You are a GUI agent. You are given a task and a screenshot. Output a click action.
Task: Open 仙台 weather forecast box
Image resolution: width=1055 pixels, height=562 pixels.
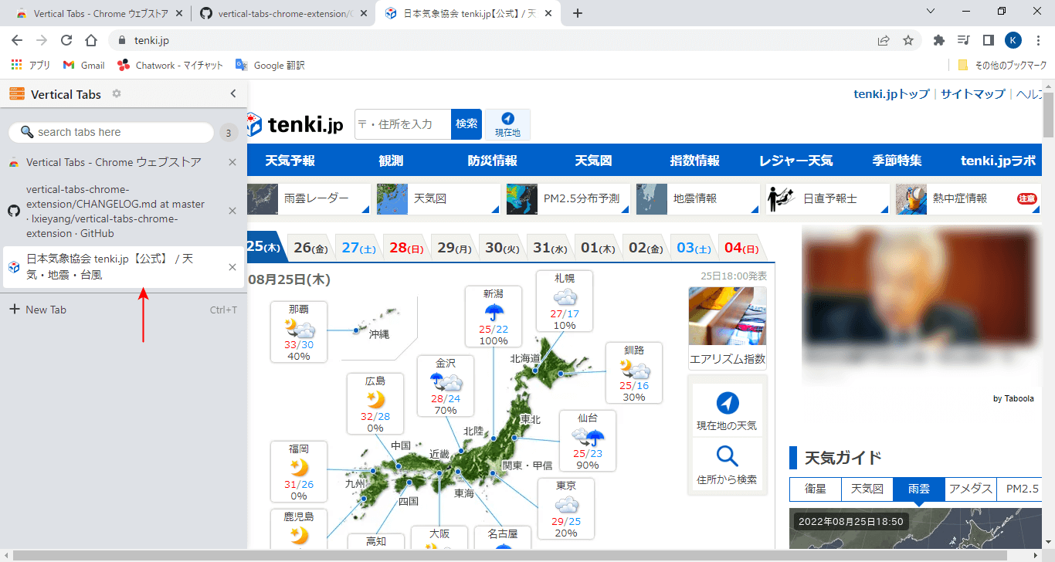pos(588,441)
